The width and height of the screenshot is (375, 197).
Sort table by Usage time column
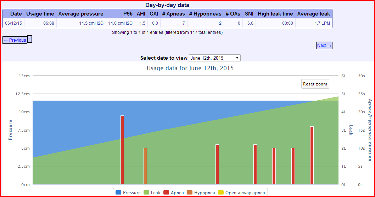pos(40,14)
